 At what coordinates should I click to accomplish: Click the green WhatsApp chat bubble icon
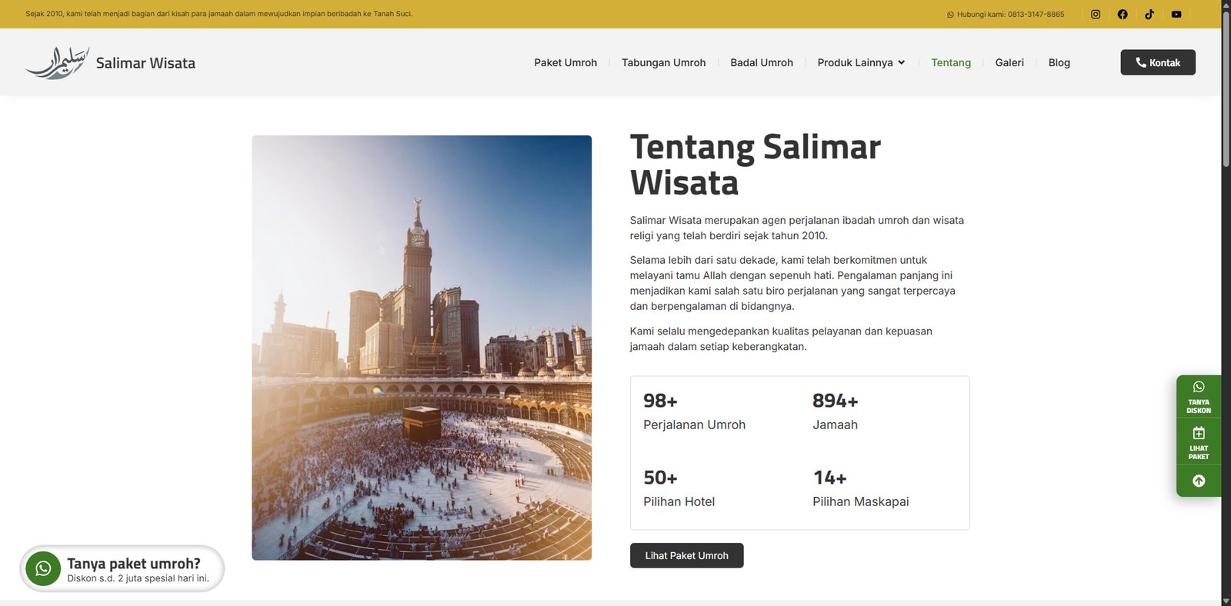(x=43, y=569)
